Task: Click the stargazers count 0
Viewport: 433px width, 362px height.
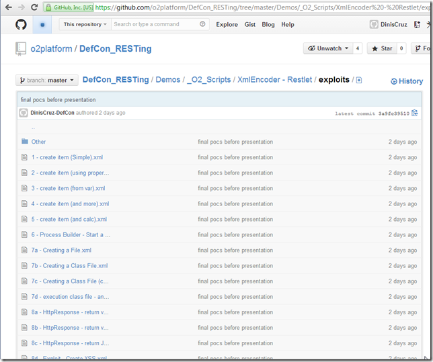Action: click(401, 48)
